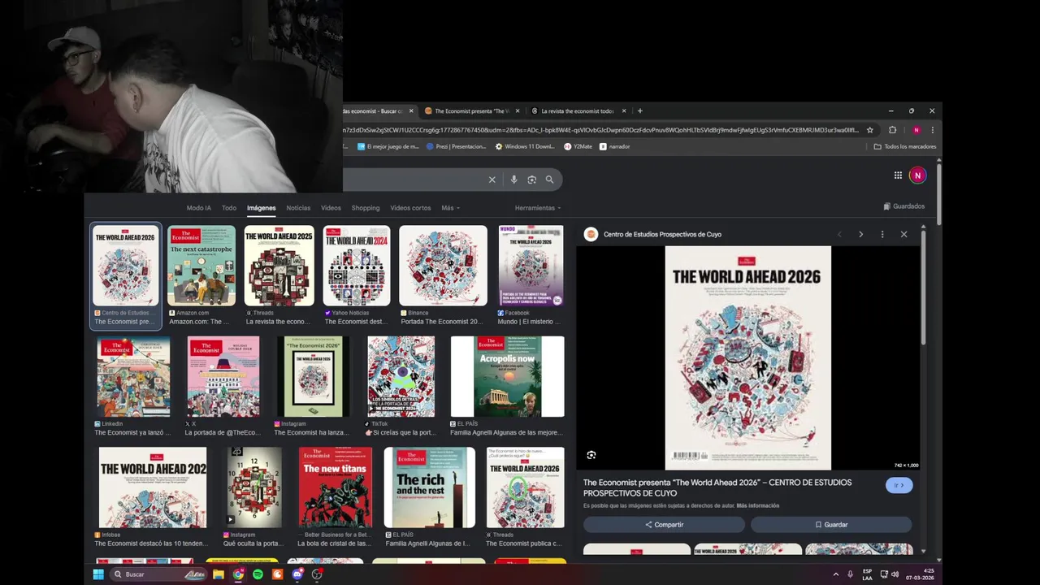The height and width of the screenshot is (585, 1040).
Task: Open TikTok 'Si creías que la port...' thumbnail
Action: coord(401,376)
